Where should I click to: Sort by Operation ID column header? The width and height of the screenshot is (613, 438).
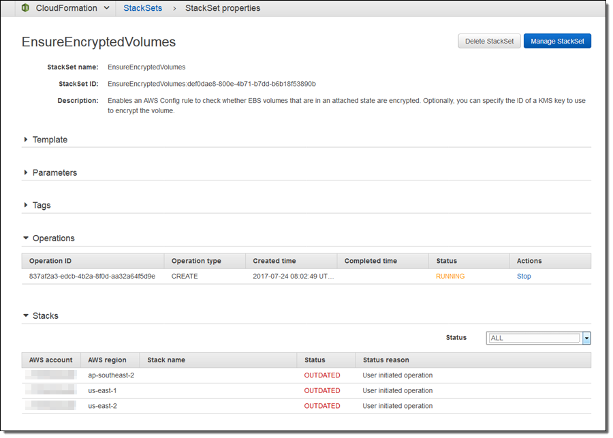(x=50, y=261)
